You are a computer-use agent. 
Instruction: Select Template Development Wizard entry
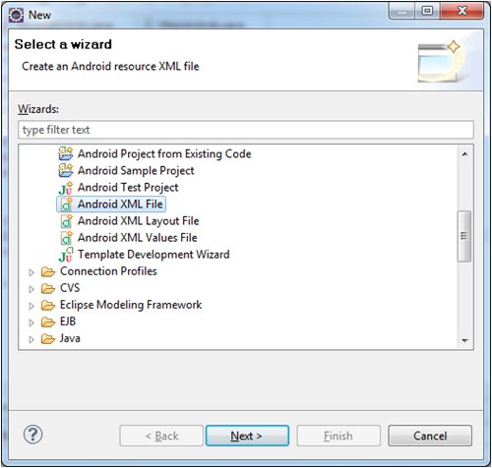154,255
